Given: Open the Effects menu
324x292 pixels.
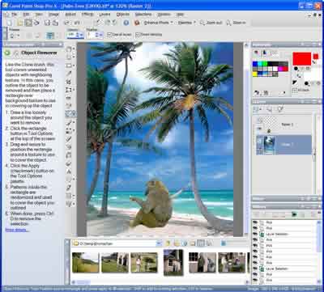Looking at the screenshot, I should coord(87,15).
